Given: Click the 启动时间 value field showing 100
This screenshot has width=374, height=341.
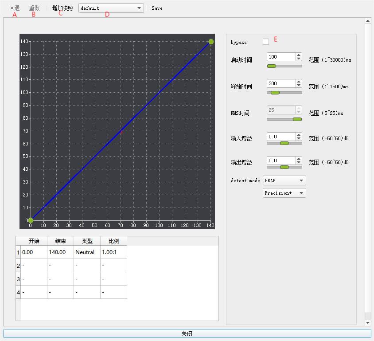Looking at the screenshot, I should pyautogui.click(x=281, y=57).
